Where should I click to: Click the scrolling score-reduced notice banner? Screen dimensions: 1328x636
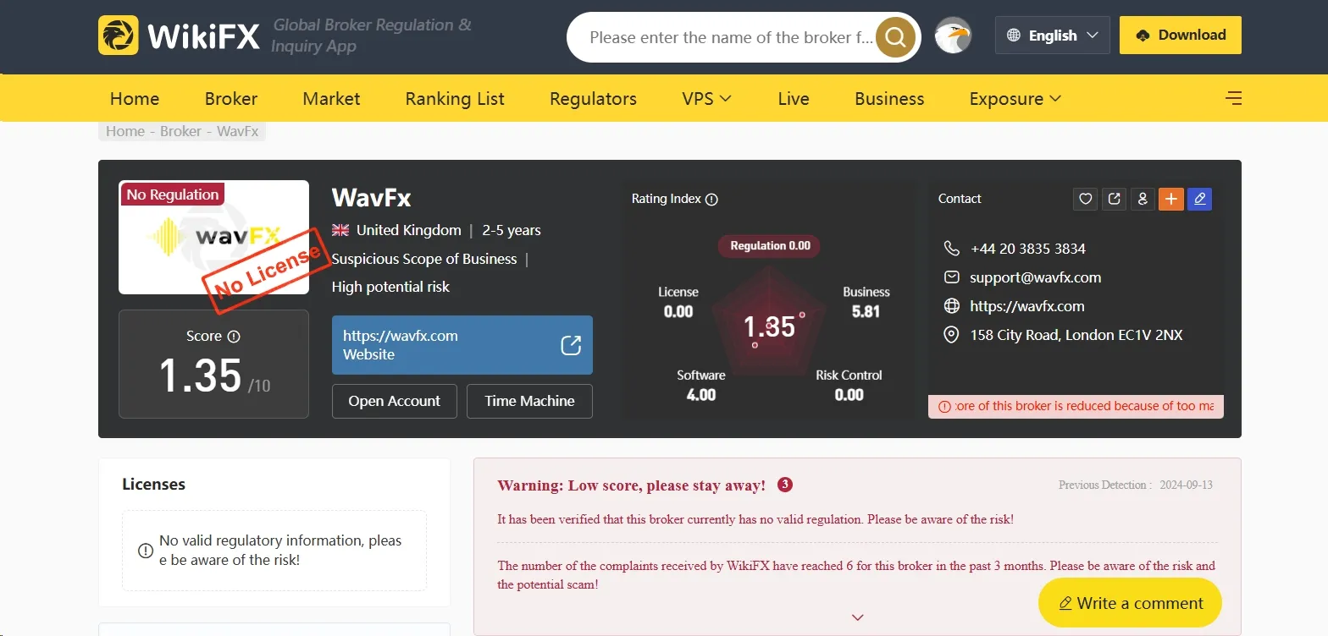point(1076,406)
